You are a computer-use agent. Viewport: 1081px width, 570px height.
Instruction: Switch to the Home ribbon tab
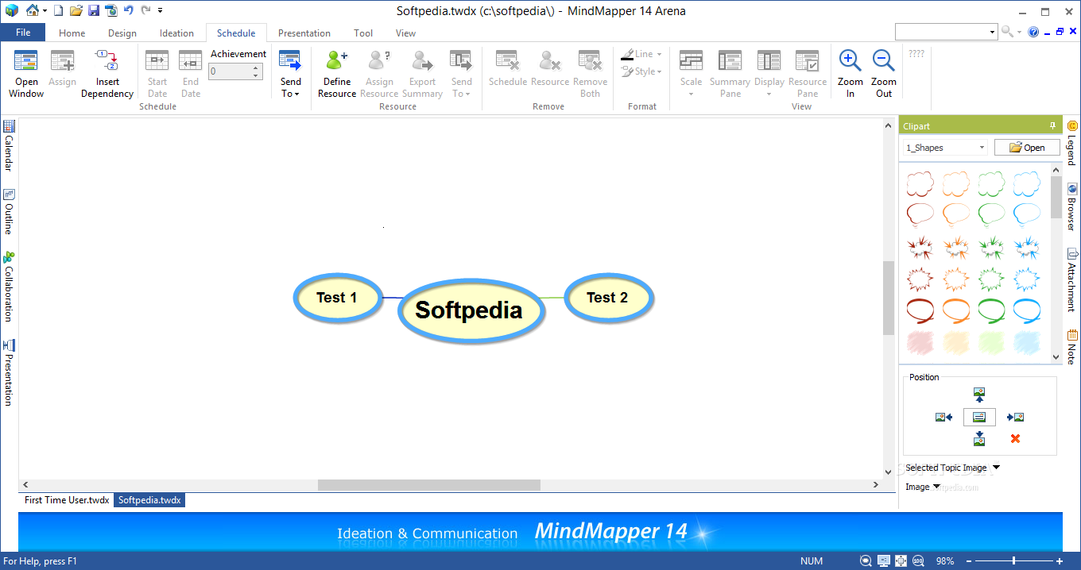[72, 33]
